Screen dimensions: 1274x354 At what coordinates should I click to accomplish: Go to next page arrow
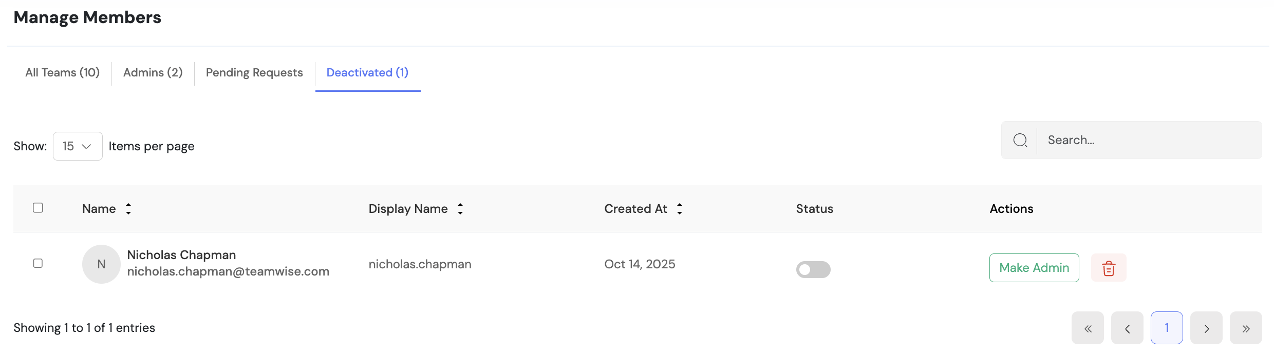click(x=1206, y=328)
